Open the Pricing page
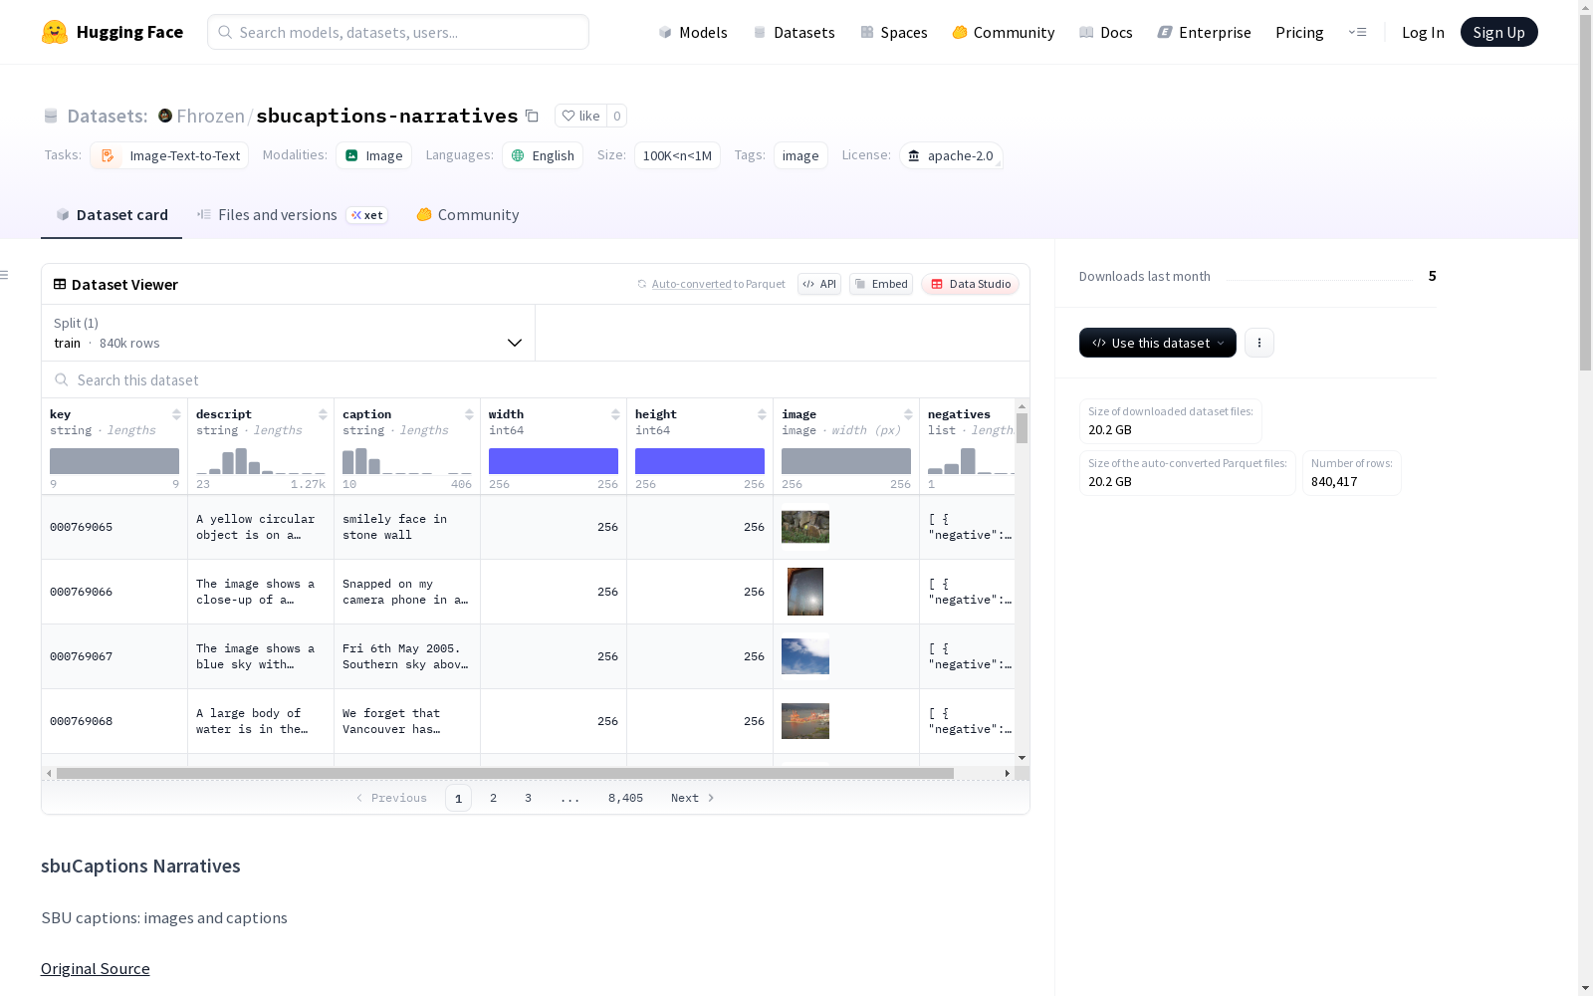The width and height of the screenshot is (1593, 996). [1299, 32]
